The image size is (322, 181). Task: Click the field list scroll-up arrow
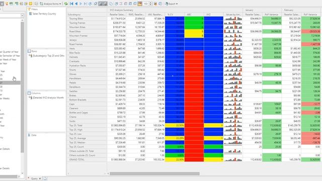click(22, 20)
